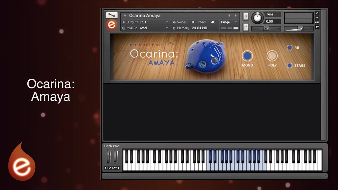Image resolution: width=338 pixels, height=190 pixels.
Task: Click the output level meter display
Action: click(x=299, y=18)
